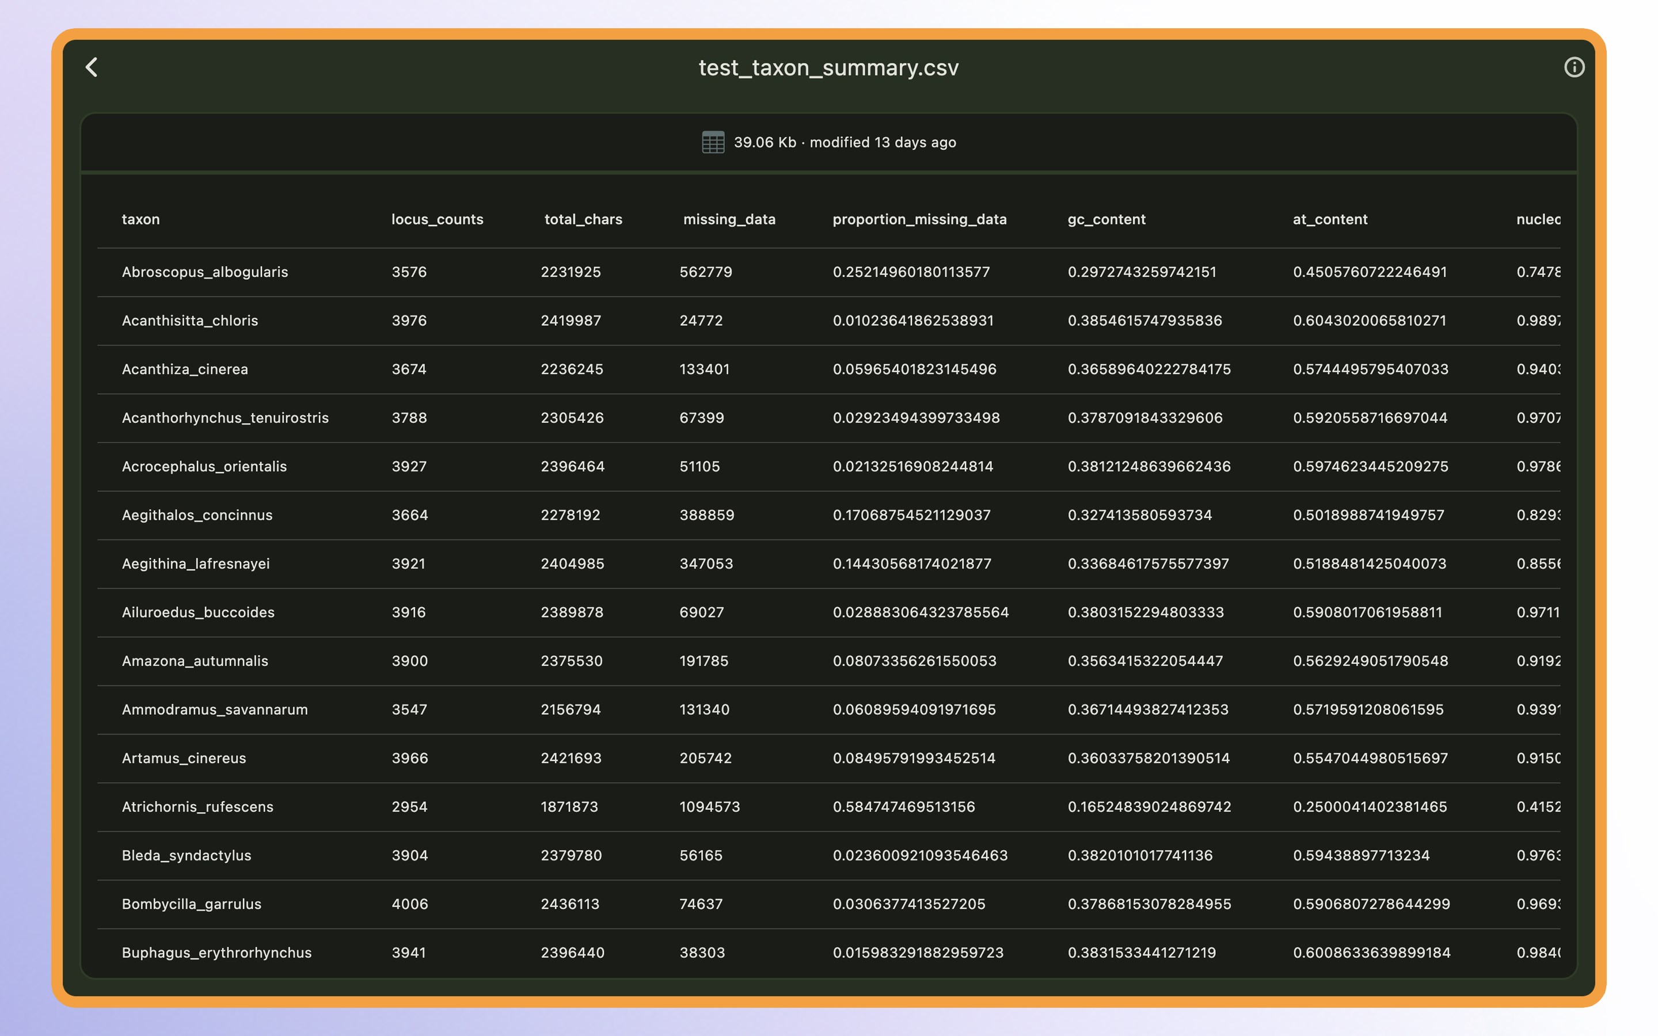Select the Abroscopus_albogularis row
The height and width of the screenshot is (1036, 1658).
205,272
